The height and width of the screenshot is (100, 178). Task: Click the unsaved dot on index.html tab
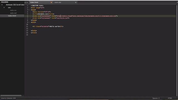pos(51,2)
